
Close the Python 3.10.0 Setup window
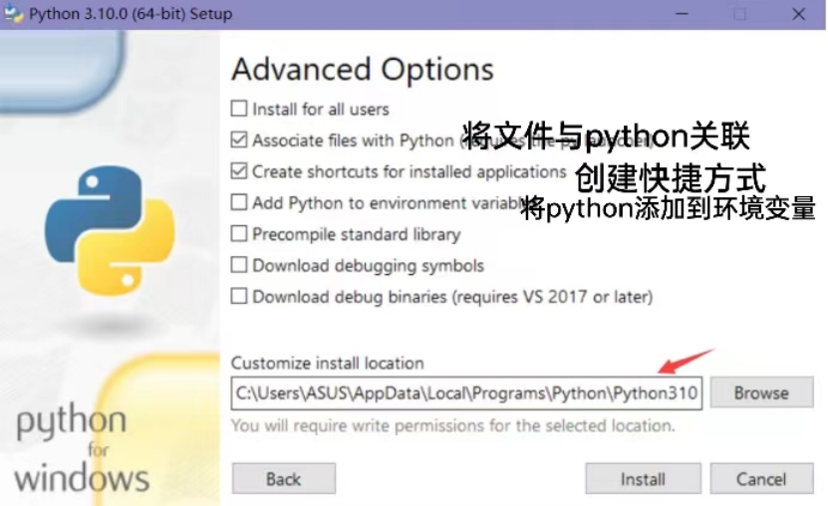tap(798, 14)
